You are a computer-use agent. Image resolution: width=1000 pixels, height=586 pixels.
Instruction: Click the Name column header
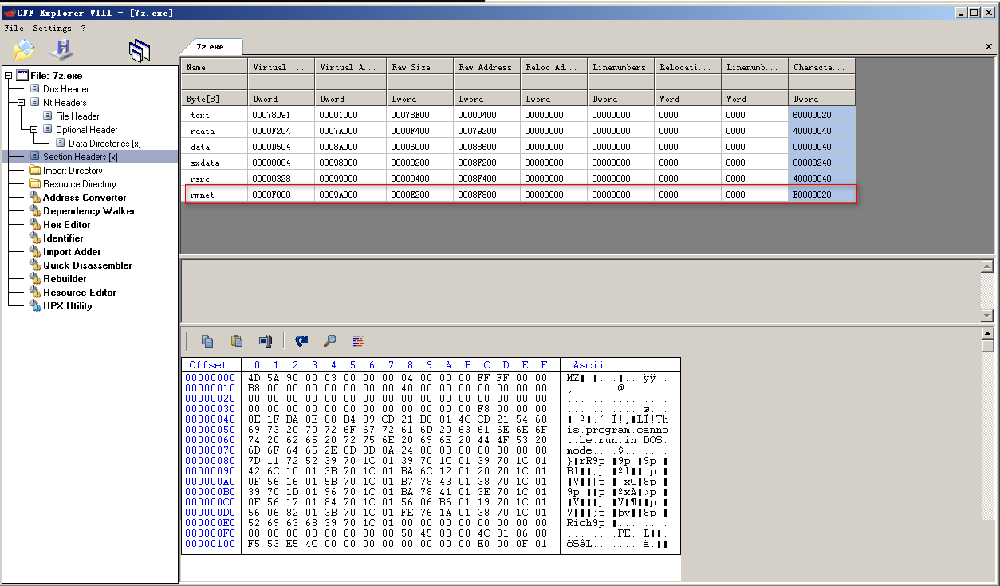coord(215,67)
